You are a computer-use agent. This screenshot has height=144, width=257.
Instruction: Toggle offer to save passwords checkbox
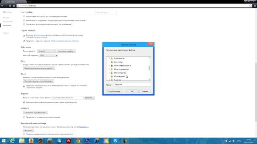pos(24,41)
